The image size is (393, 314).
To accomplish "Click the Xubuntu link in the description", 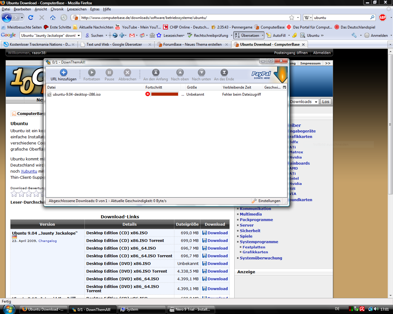I will pos(29,171).
